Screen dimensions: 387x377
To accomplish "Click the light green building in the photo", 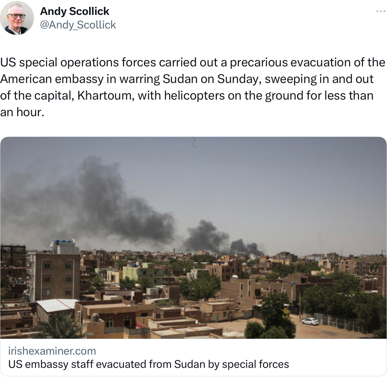I will coord(138,273).
